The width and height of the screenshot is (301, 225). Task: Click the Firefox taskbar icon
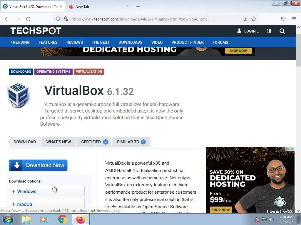pyautogui.click(x=81, y=219)
